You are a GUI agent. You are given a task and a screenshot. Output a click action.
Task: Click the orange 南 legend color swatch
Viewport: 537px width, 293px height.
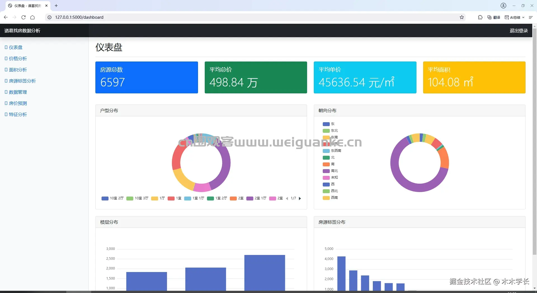click(x=326, y=164)
